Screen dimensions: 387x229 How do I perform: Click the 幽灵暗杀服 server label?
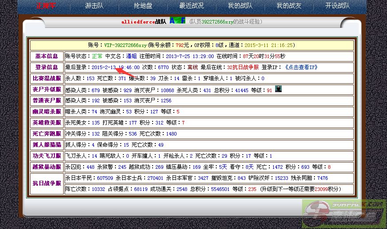pyautogui.click(x=46, y=112)
